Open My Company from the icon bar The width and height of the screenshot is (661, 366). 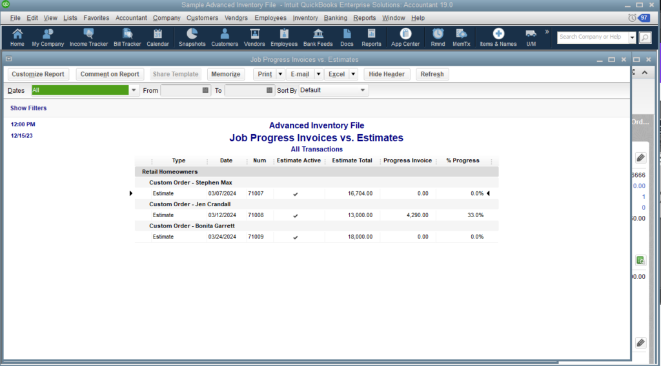point(48,37)
